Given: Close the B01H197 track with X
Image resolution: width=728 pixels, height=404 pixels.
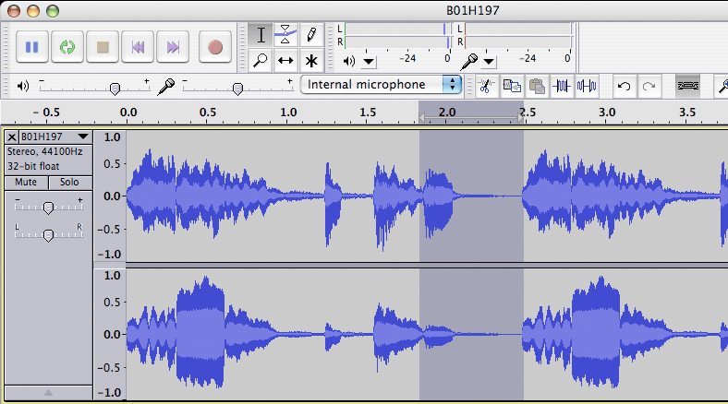Looking at the screenshot, I should tap(12, 137).
